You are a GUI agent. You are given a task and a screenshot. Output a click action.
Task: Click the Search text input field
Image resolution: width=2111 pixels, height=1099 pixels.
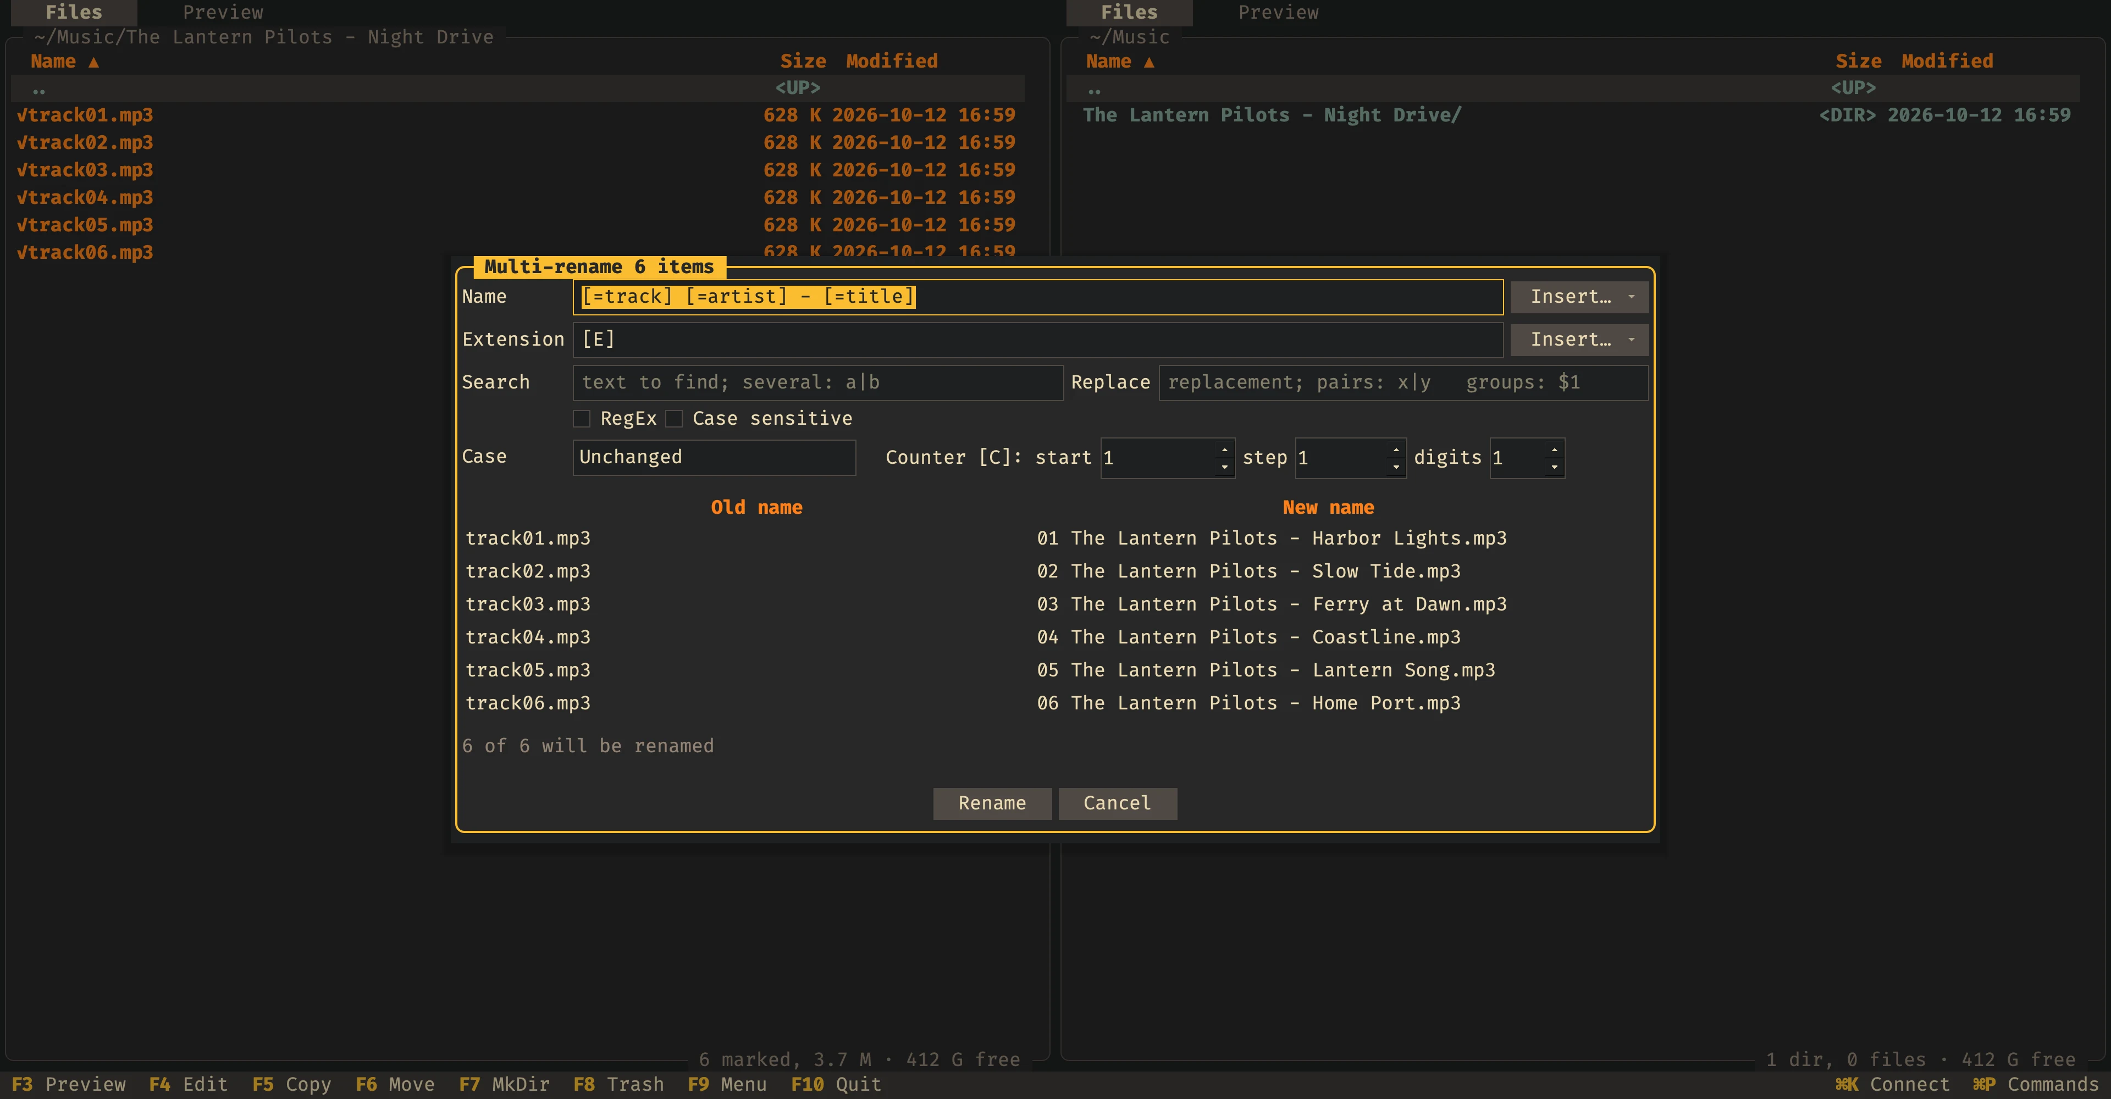click(x=818, y=382)
